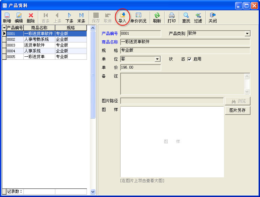260x197 pixels.
Task: Click 企业版 cell in row 0002
Action: click(x=71, y=39)
